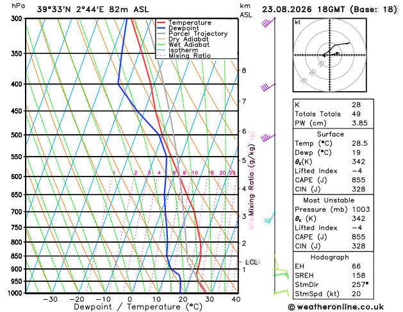
Task: Select the Temperature legend label
Action: pyautogui.click(x=190, y=22)
